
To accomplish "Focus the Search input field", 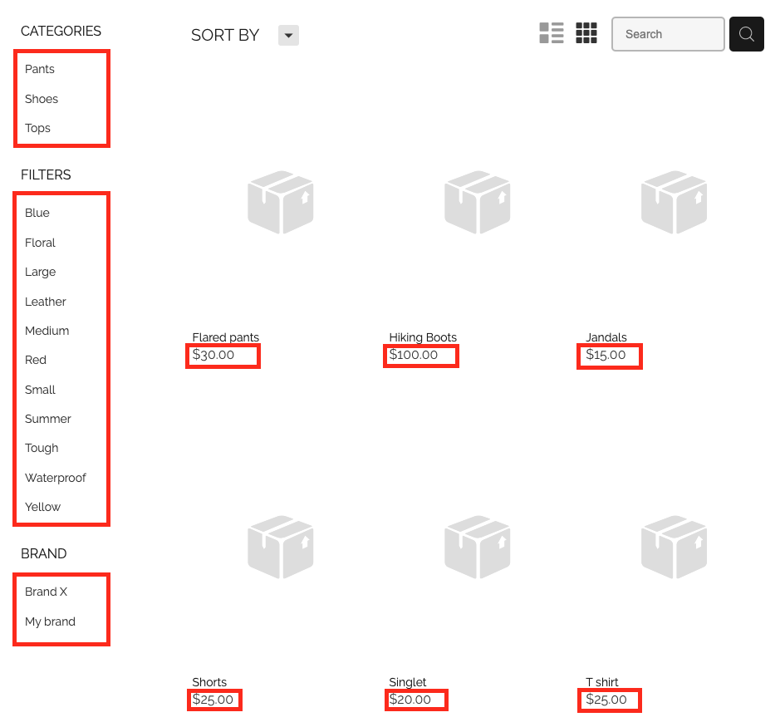I will [x=668, y=34].
